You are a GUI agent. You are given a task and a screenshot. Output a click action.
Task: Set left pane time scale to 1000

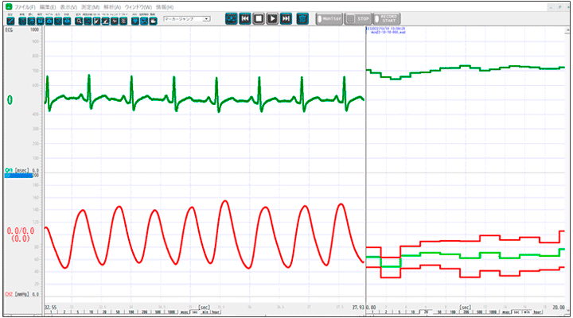(171, 312)
